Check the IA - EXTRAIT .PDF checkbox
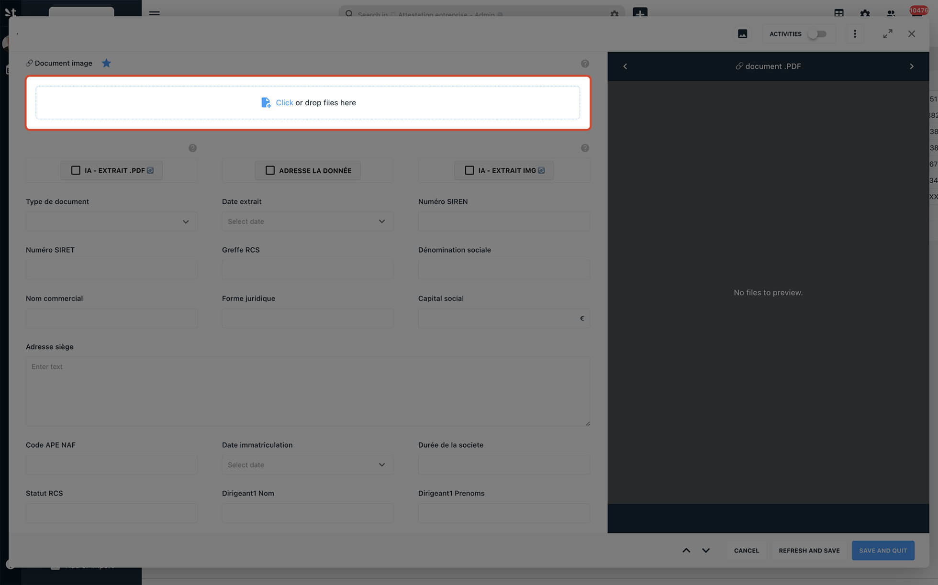938x585 pixels. (76, 170)
